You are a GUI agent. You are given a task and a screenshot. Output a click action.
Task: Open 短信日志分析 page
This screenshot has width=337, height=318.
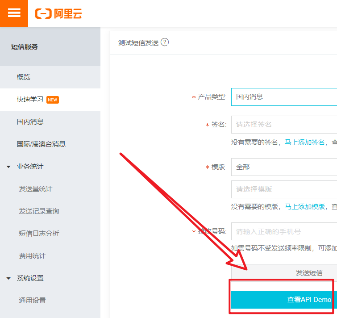click(x=39, y=234)
